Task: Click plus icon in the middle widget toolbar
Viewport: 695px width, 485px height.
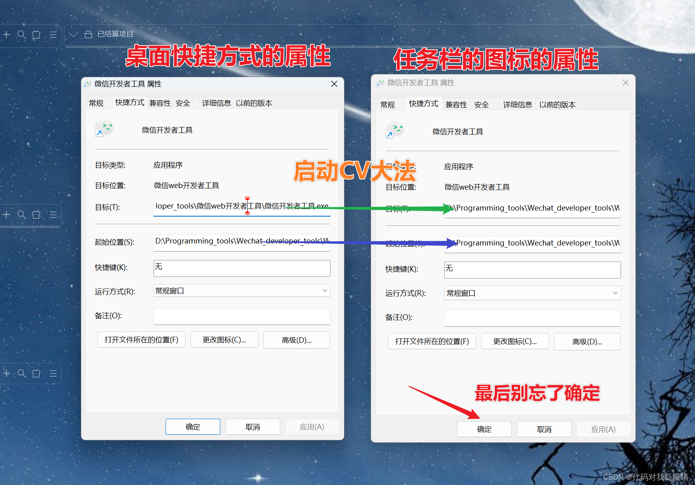Action: (x=6, y=215)
